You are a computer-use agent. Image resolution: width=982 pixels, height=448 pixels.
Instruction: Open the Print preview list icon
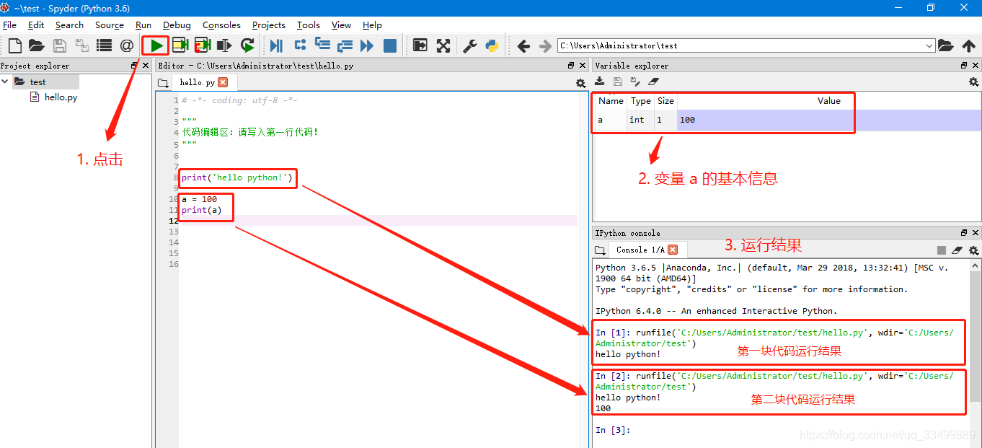tap(105, 45)
